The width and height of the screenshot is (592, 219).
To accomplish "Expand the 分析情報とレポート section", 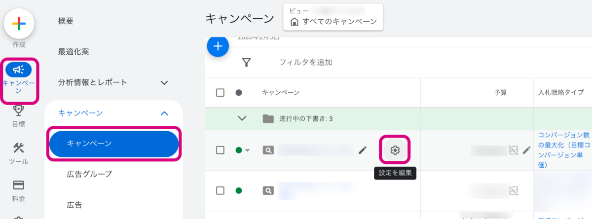I will click(164, 82).
